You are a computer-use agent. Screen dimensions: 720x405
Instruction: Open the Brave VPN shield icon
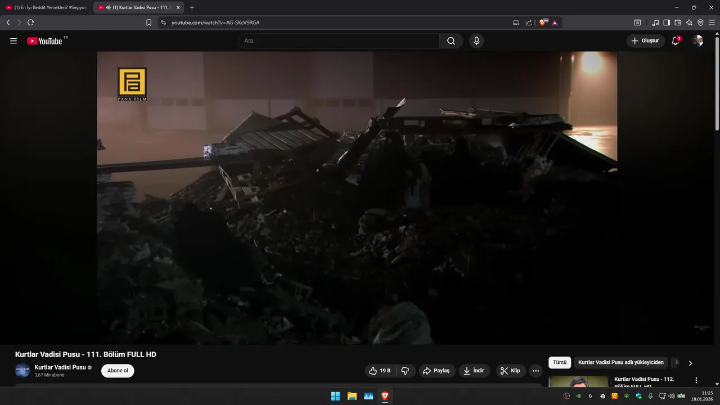point(700,22)
